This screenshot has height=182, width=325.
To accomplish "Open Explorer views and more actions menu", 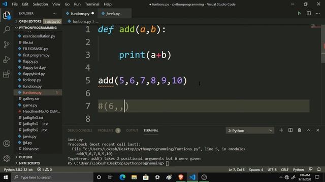I will click(x=54, y=14).
